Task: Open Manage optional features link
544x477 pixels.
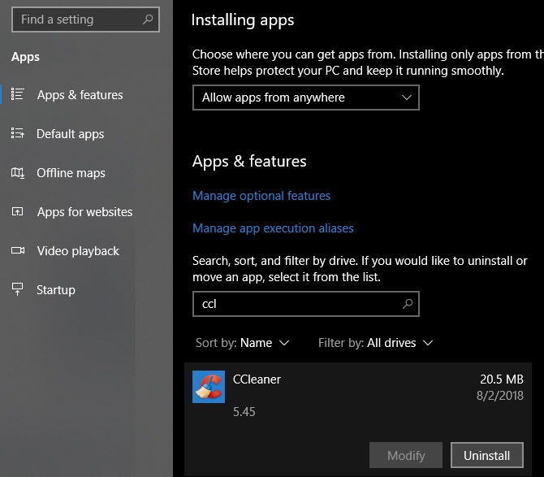Action: (261, 196)
